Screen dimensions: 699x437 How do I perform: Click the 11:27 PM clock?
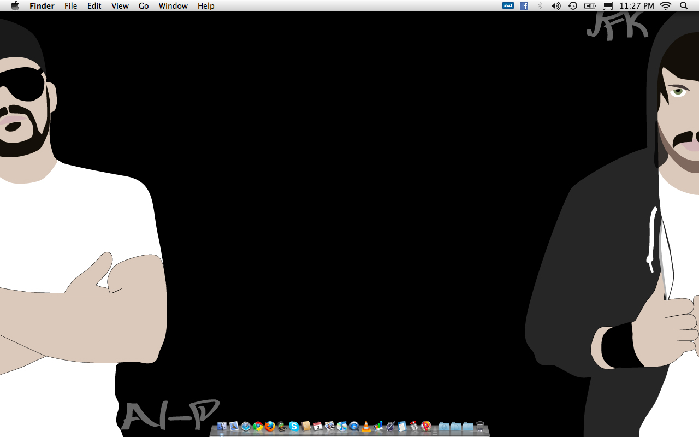pyautogui.click(x=637, y=6)
